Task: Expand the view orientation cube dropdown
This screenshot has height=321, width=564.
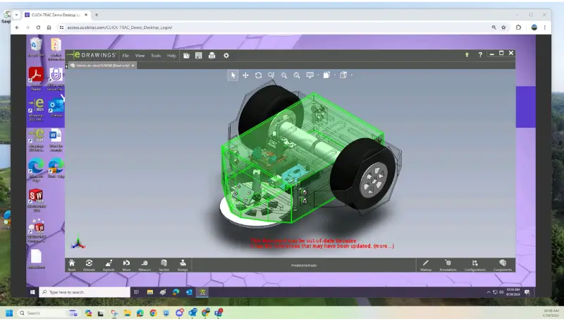Action: coord(351,75)
